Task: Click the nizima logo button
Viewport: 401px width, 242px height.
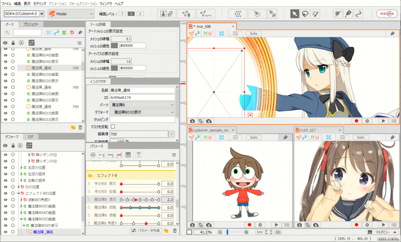Action: tap(387, 13)
